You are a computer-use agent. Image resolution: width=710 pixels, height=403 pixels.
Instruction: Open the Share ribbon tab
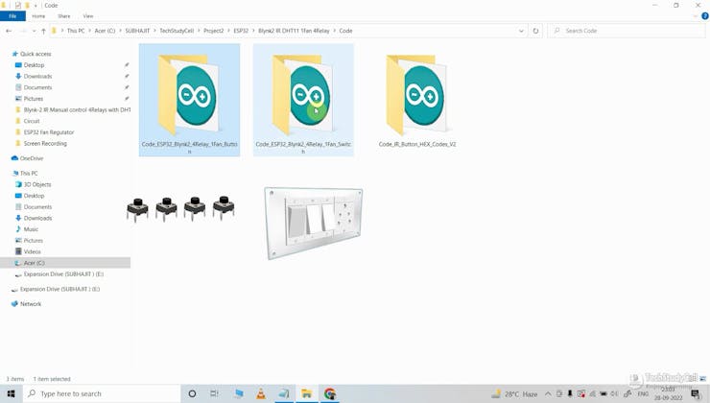coord(64,16)
